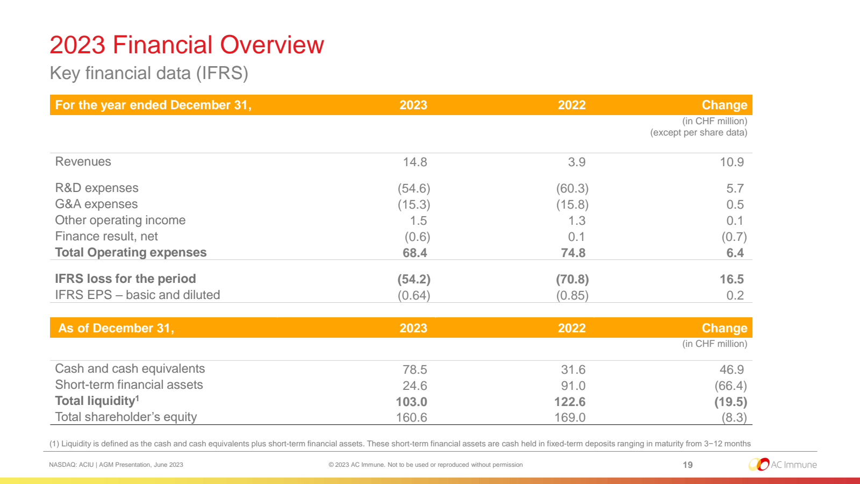Click Total liquidity 2022 value 122.6
The height and width of the screenshot is (484, 860).
pos(570,402)
